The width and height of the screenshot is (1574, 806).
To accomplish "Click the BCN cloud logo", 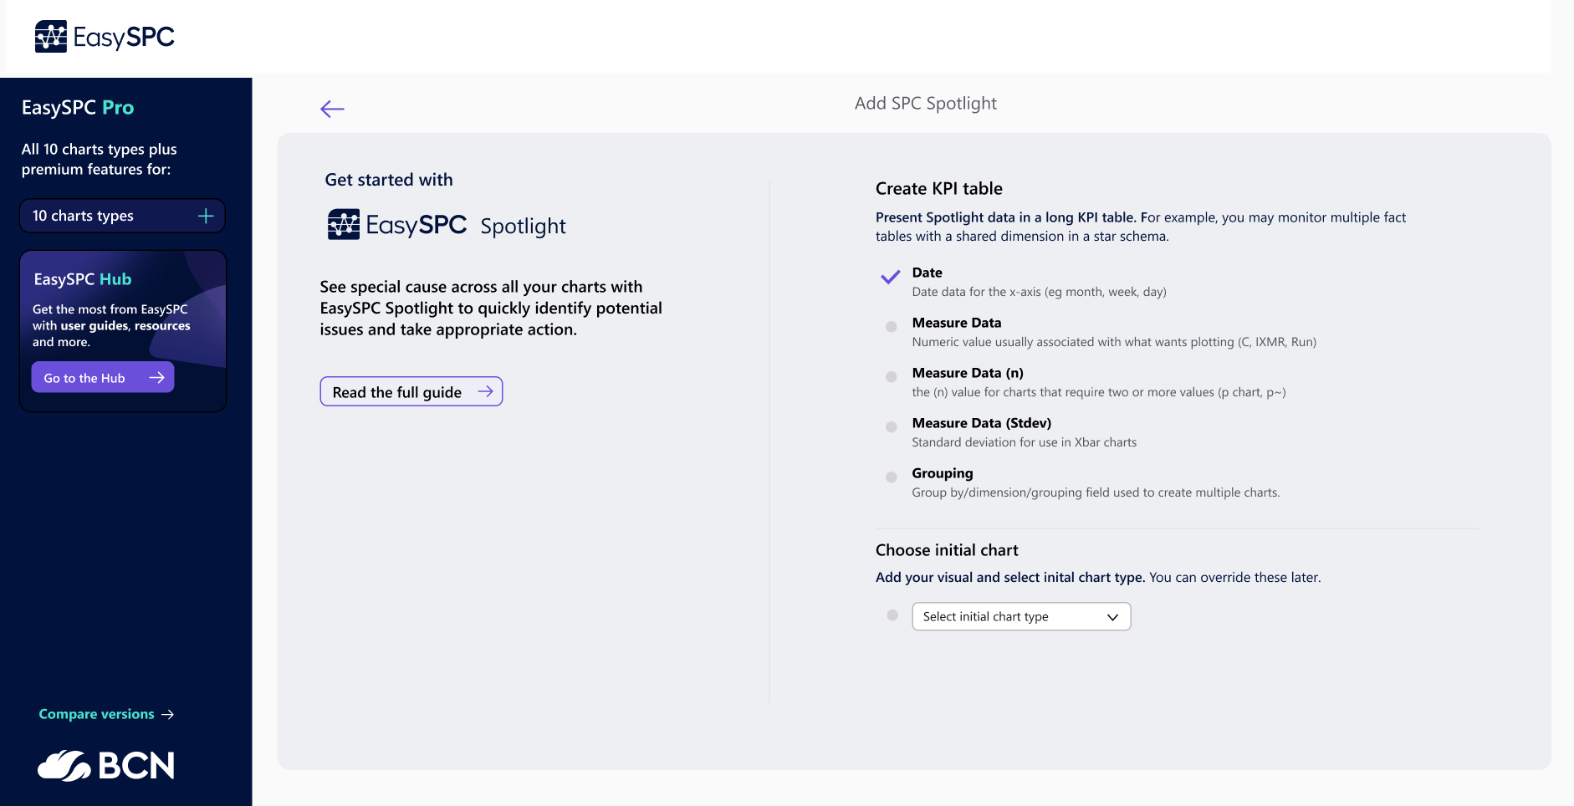I will tap(106, 766).
